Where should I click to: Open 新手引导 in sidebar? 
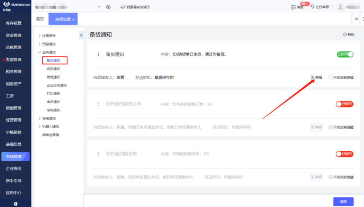click(x=14, y=181)
